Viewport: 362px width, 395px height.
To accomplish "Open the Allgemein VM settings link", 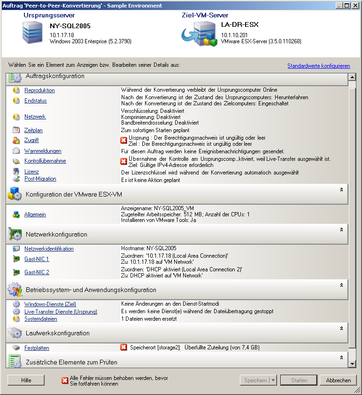I will point(35,214).
